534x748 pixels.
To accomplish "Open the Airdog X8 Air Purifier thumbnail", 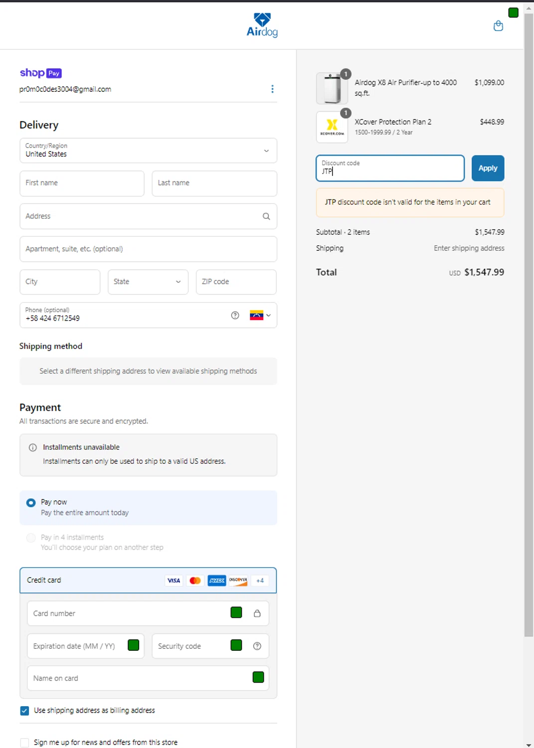I will pos(332,88).
